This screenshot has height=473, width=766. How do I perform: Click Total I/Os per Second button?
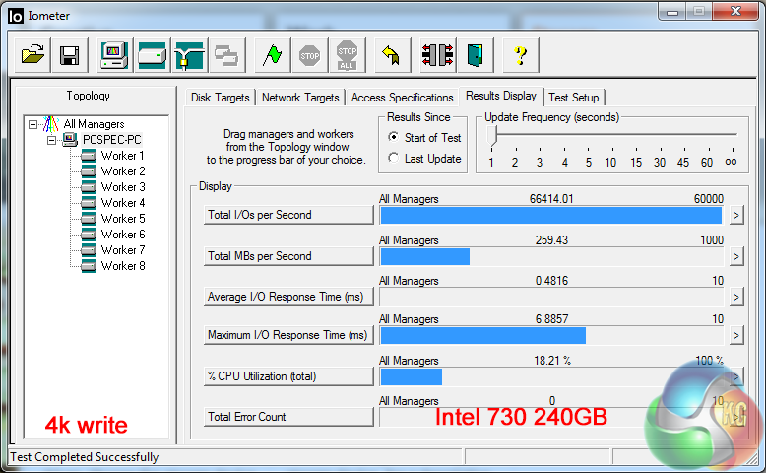click(x=288, y=215)
